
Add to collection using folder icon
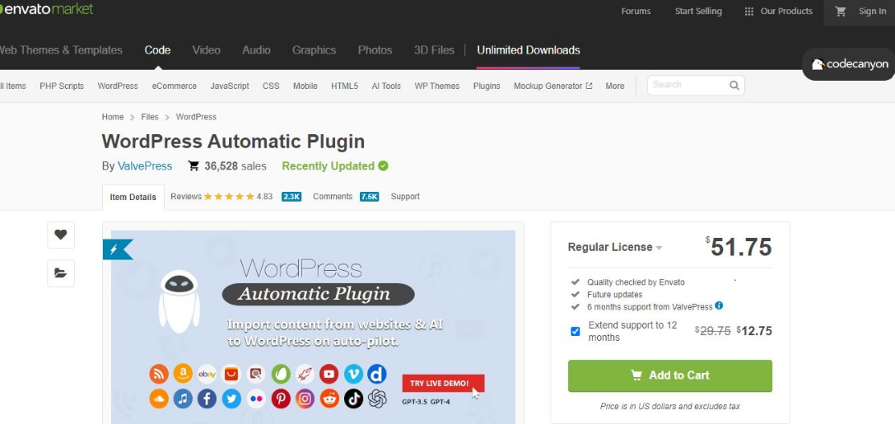[60, 273]
